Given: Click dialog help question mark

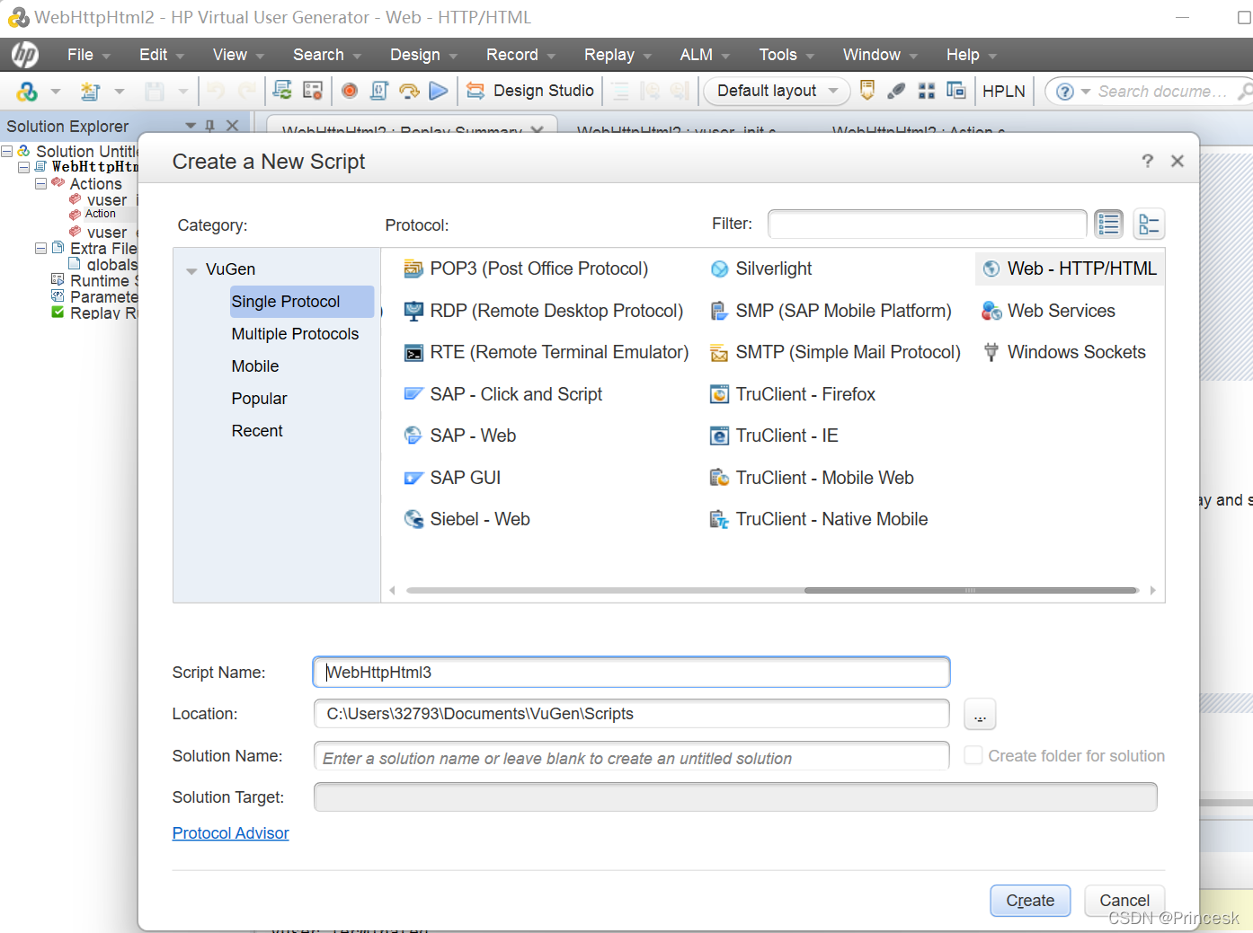Looking at the screenshot, I should tap(1147, 161).
